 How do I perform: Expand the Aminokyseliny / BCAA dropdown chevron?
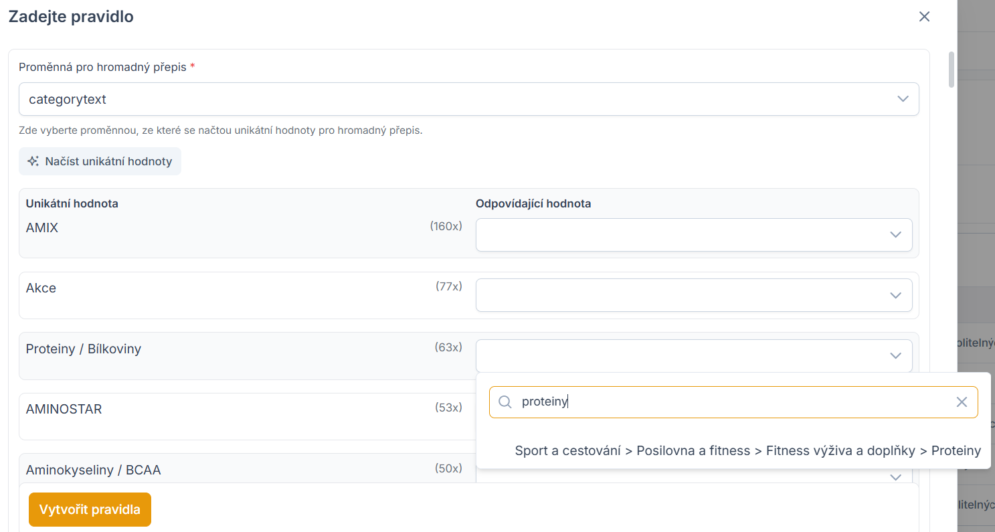click(x=896, y=477)
